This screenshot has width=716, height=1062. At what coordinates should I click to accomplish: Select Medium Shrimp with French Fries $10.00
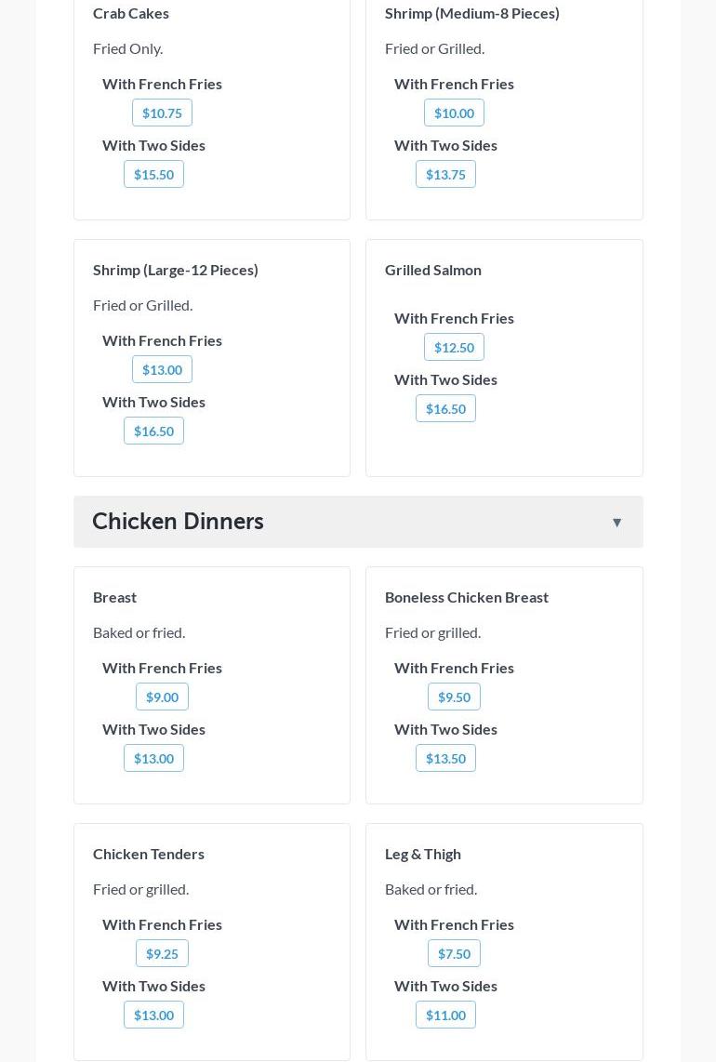pos(454,113)
